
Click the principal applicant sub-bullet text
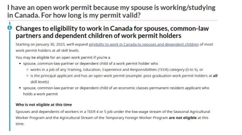click(x=124, y=79)
